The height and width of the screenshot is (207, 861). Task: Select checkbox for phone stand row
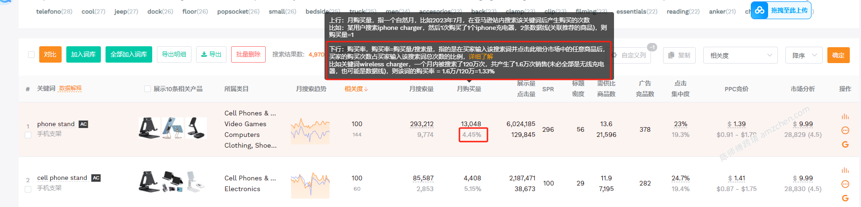pos(28,135)
